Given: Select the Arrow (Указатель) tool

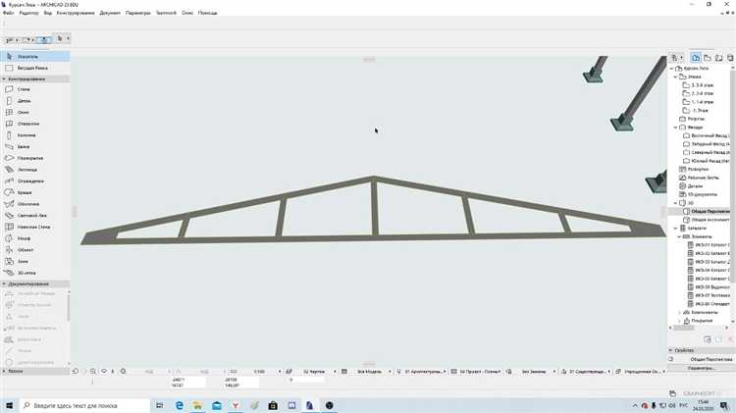Looking at the screenshot, I should (x=35, y=56).
